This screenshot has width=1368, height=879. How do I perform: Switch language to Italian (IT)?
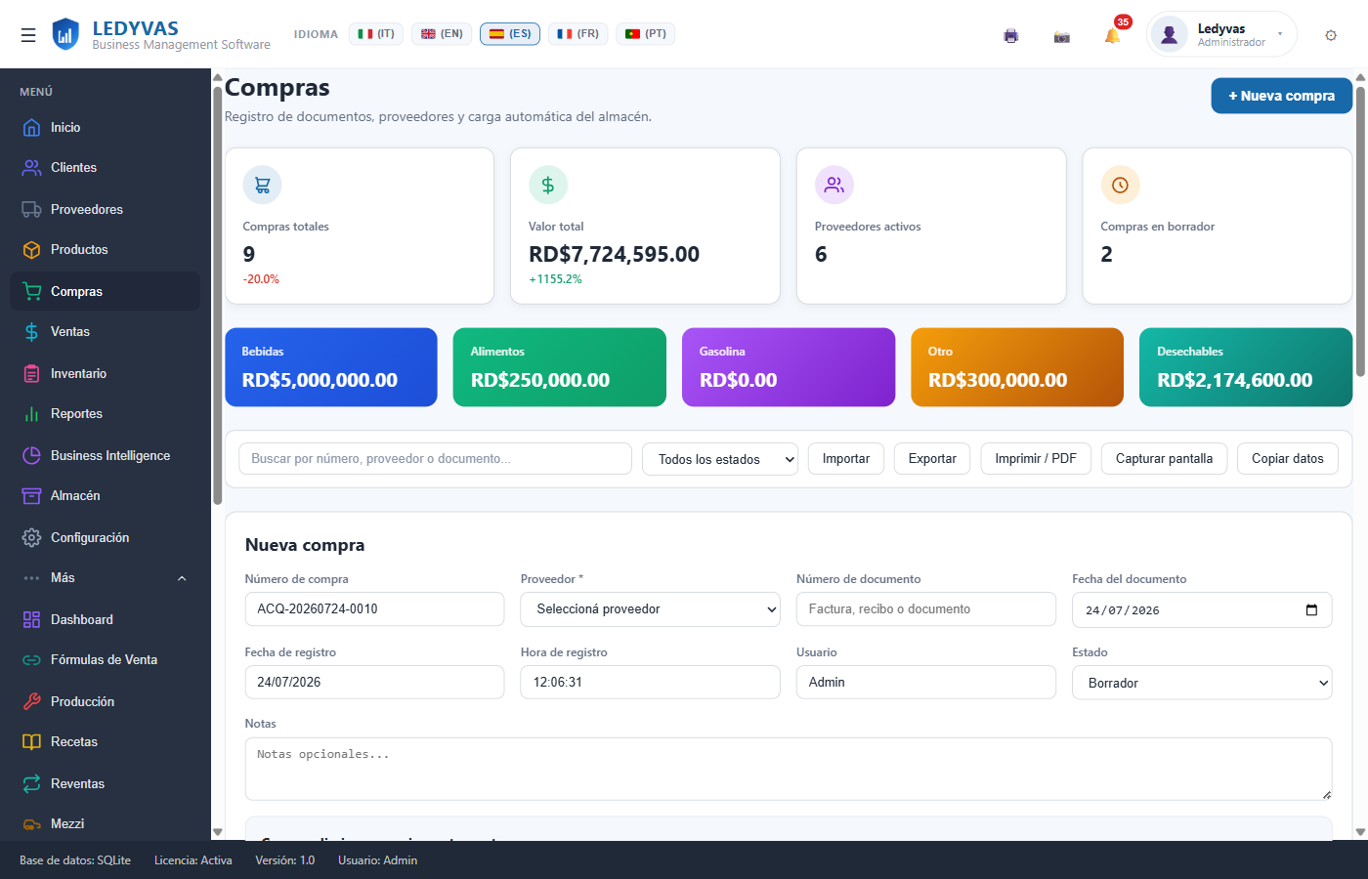click(376, 33)
